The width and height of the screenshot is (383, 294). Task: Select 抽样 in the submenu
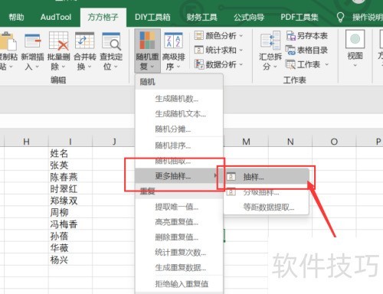click(267, 177)
